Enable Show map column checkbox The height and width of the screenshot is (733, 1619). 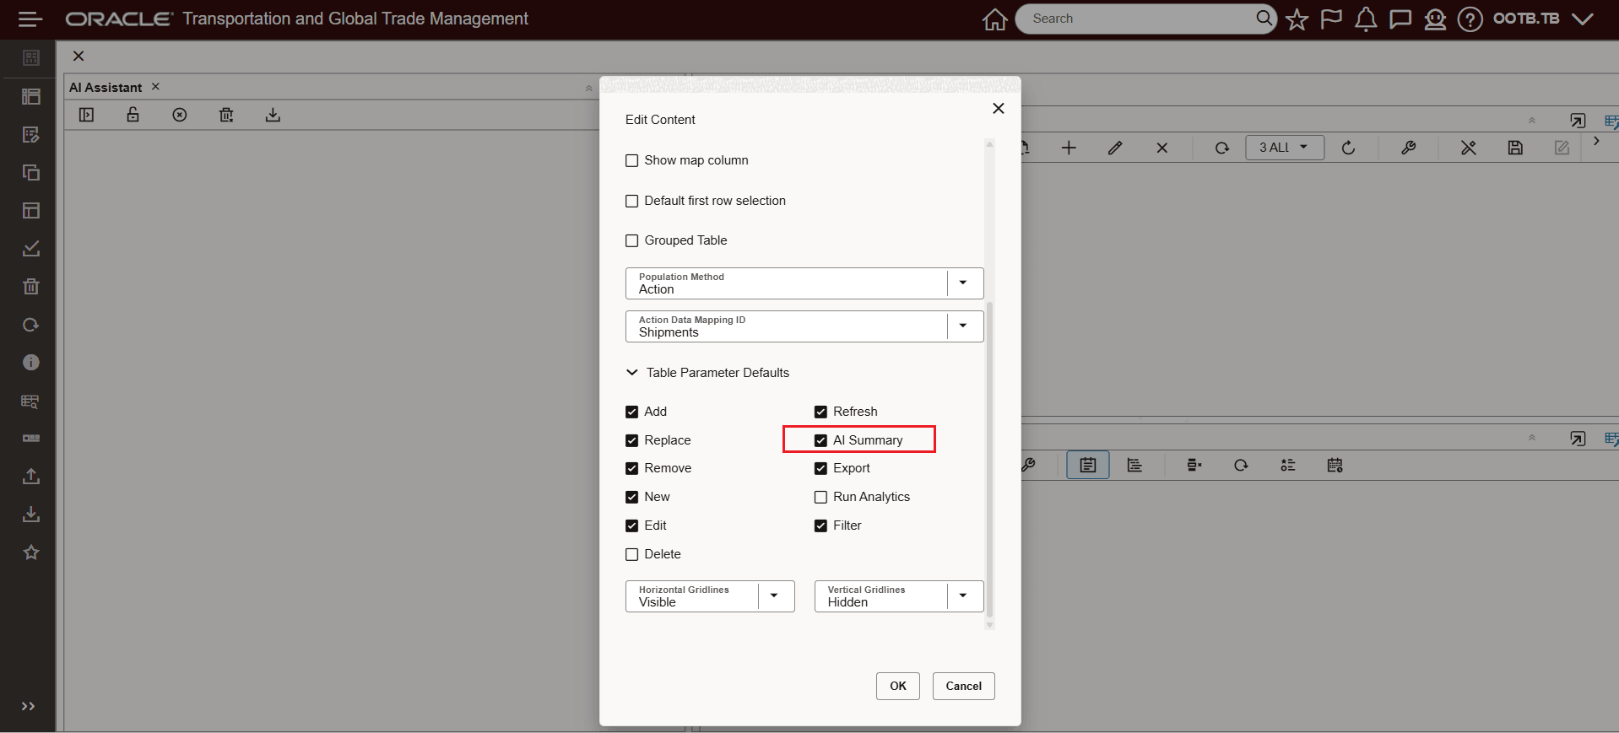coord(631,160)
